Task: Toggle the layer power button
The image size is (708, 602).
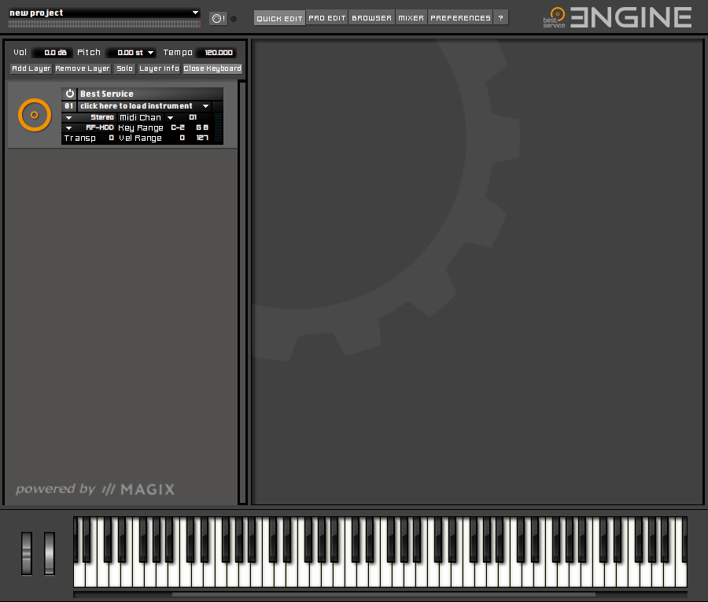Action: pos(69,94)
